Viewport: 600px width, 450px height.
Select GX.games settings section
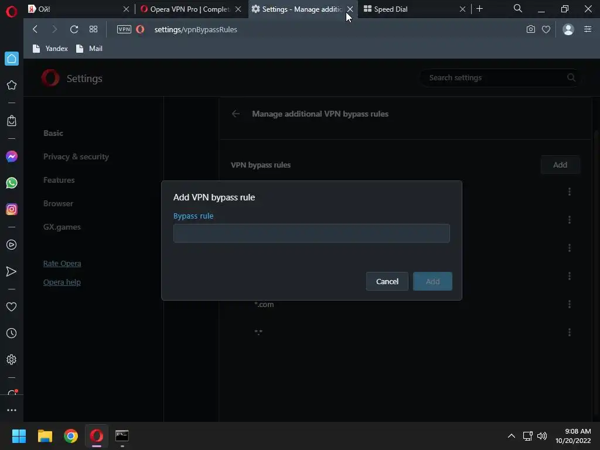tap(62, 227)
